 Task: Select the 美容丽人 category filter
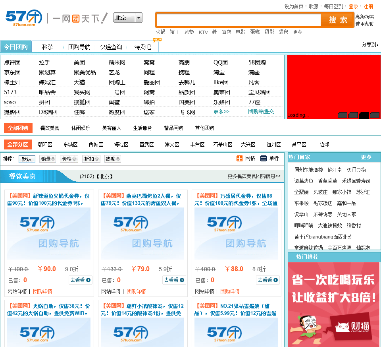pyautogui.click(x=112, y=128)
